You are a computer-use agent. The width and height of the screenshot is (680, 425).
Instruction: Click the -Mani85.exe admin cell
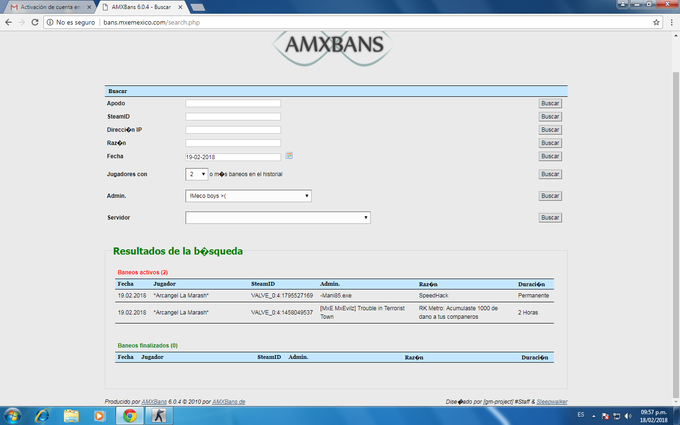click(336, 296)
